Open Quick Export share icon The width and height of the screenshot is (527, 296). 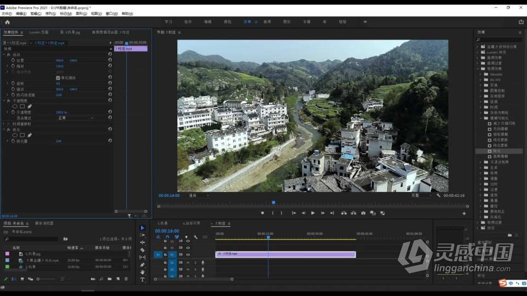click(x=521, y=22)
